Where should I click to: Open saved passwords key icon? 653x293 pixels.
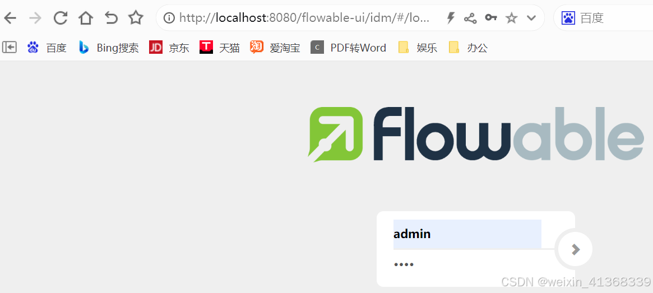(x=491, y=17)
